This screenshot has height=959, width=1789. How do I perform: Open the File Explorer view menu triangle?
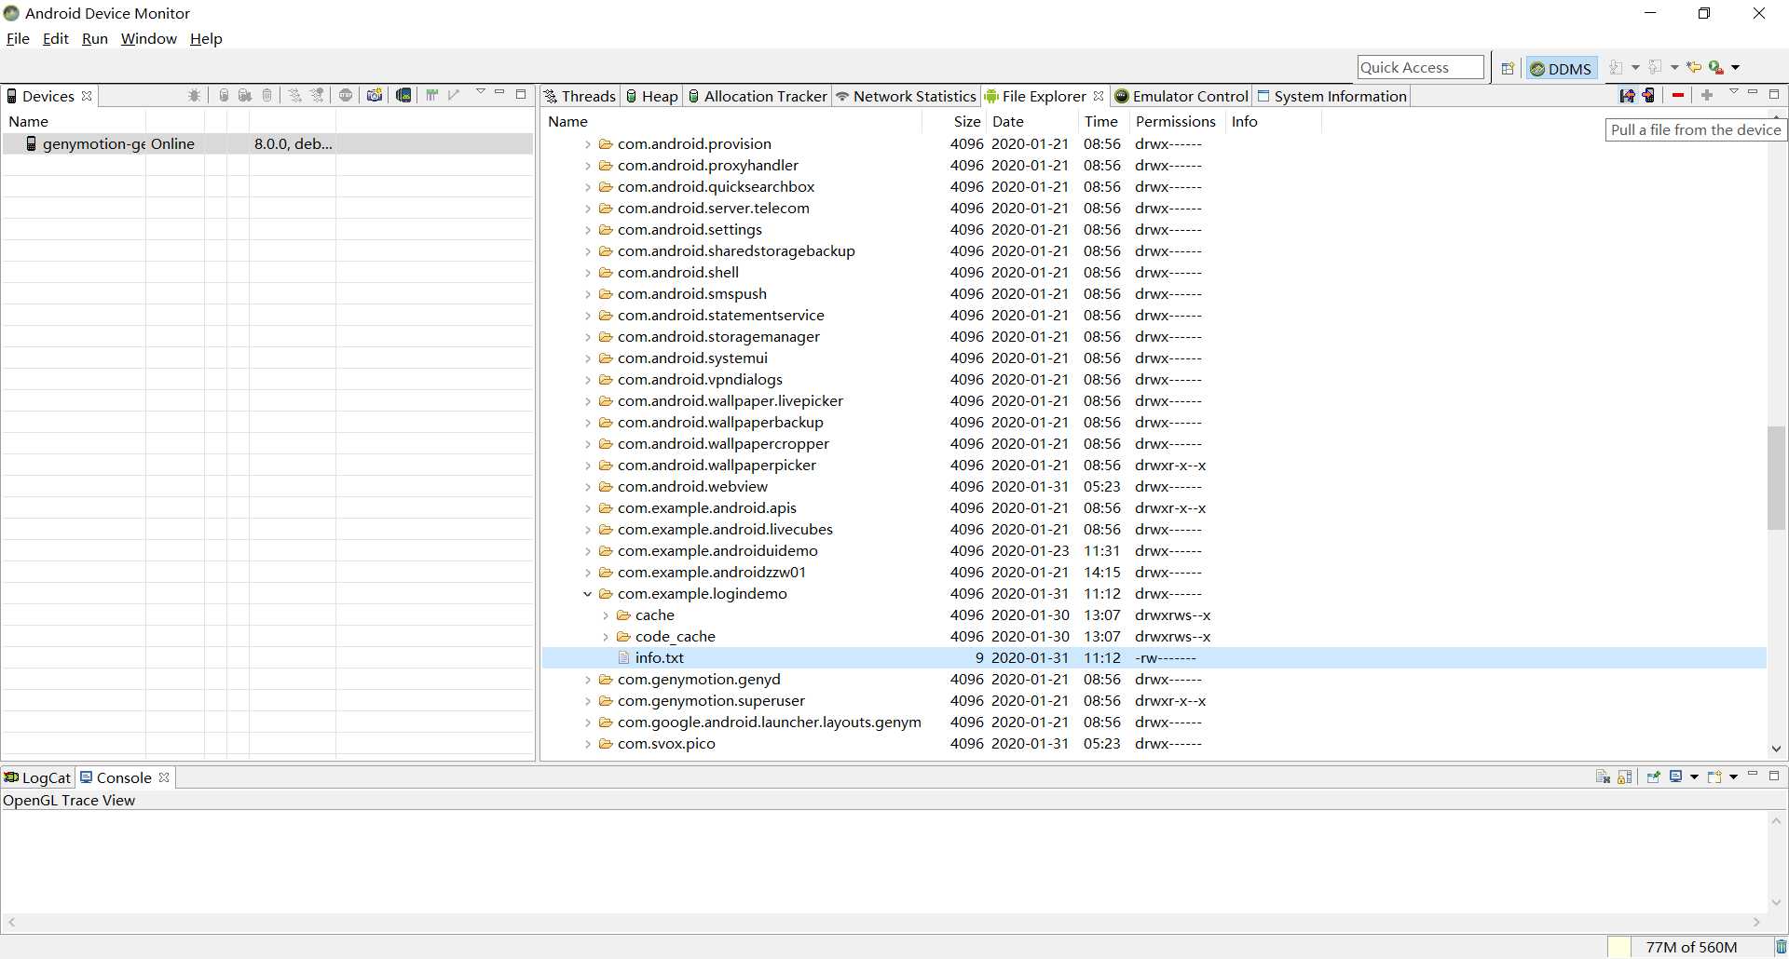point(1733,92)
